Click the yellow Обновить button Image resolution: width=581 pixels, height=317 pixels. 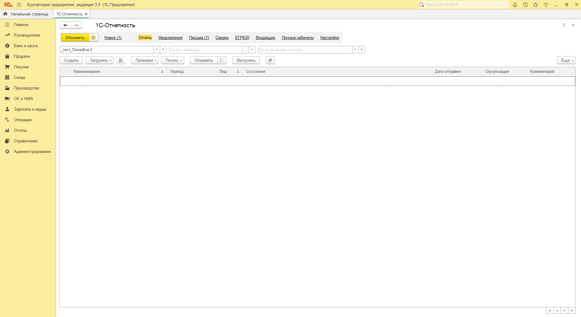coord(75,37)
